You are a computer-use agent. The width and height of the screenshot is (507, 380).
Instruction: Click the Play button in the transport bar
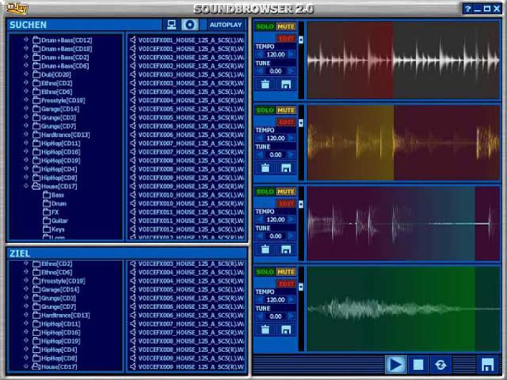pyautogui.click(x=395, y=364)
